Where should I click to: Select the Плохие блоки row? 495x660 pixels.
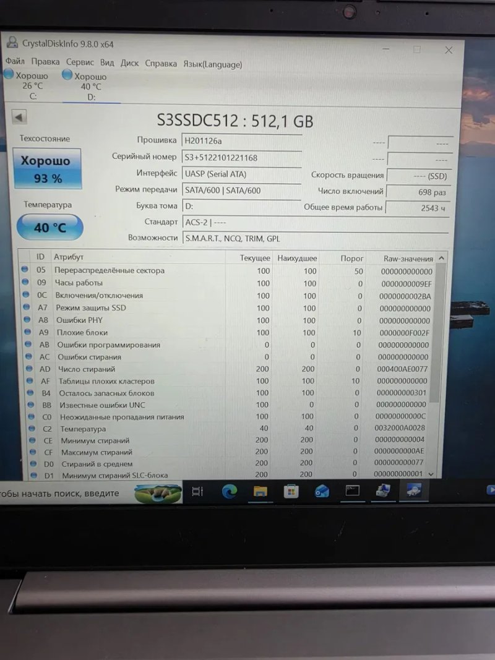click(x=227, y=333)
